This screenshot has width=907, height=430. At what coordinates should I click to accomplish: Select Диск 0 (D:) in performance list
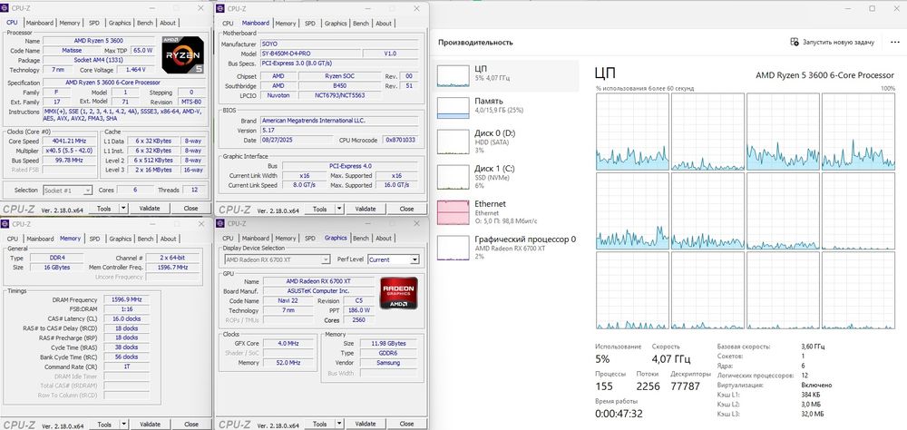[506, 142]
